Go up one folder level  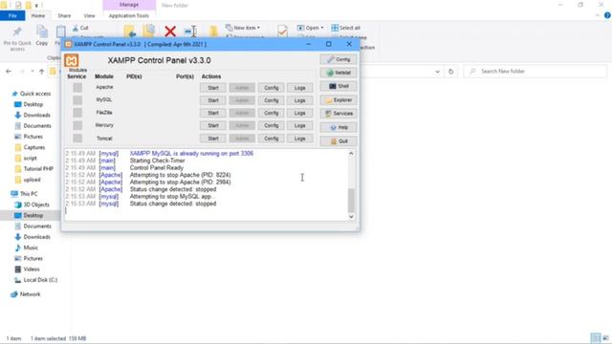point(41,72)
